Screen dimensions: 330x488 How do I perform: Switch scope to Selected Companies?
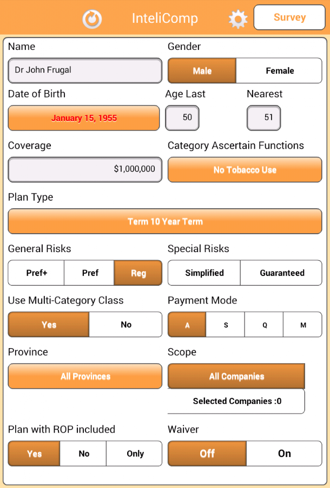[x=236, y=401]
